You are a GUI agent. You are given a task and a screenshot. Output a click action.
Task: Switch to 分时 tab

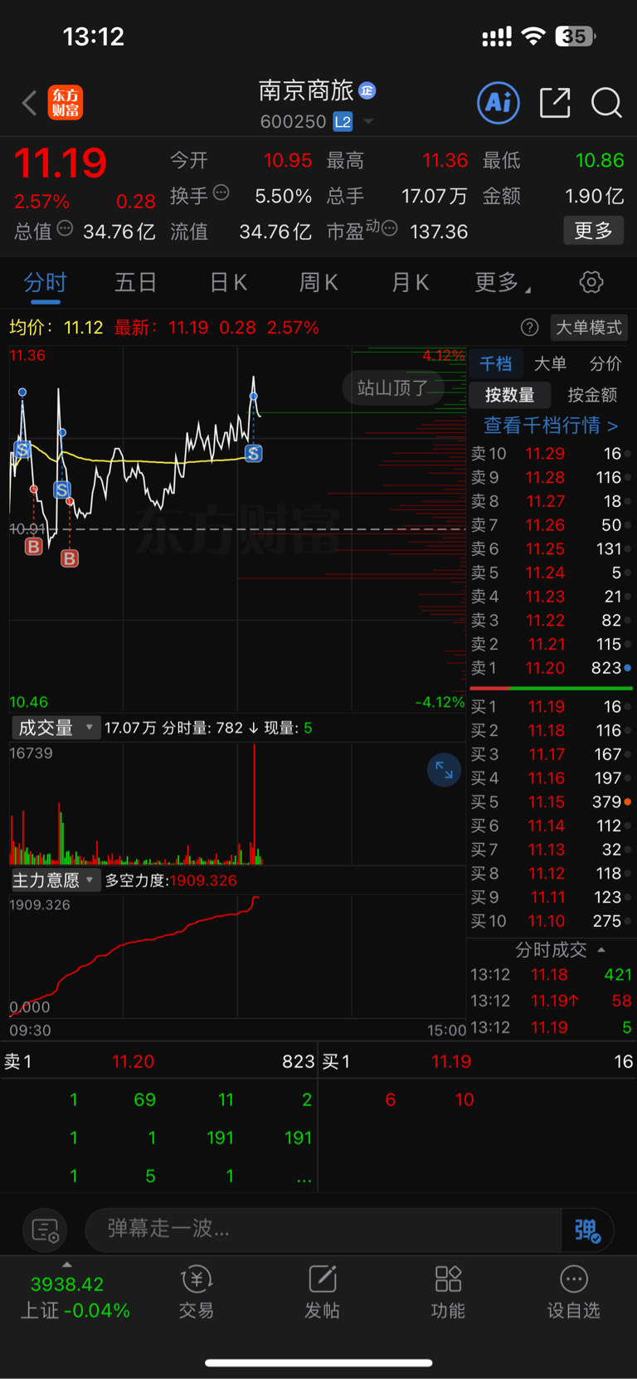coord(45,282)
